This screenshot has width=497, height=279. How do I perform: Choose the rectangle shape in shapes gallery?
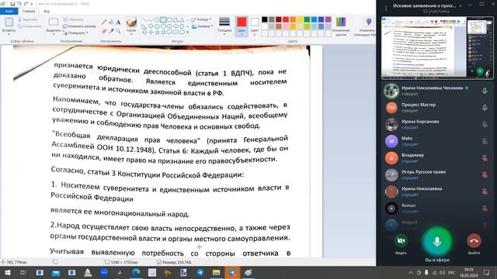pos(163,19)
